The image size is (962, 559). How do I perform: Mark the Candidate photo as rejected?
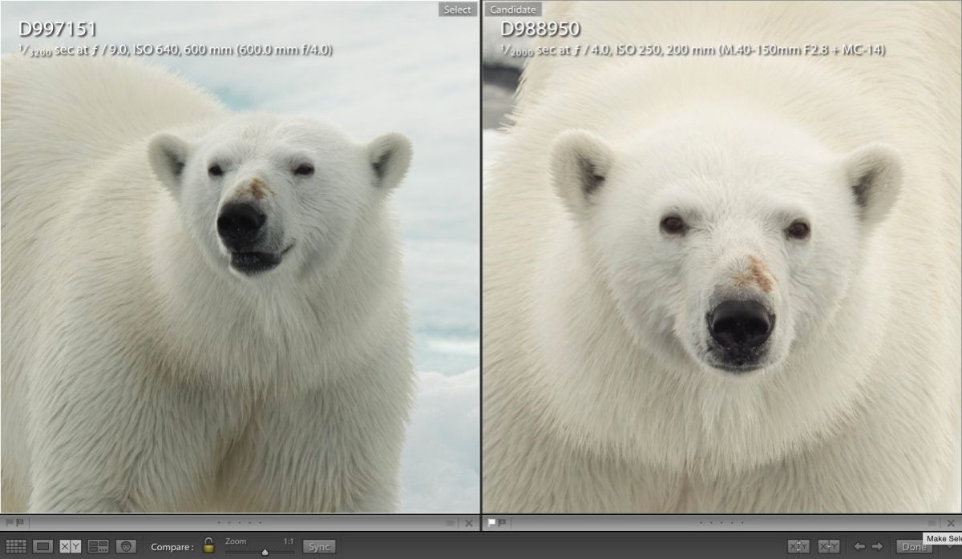[x=503, y=523]
